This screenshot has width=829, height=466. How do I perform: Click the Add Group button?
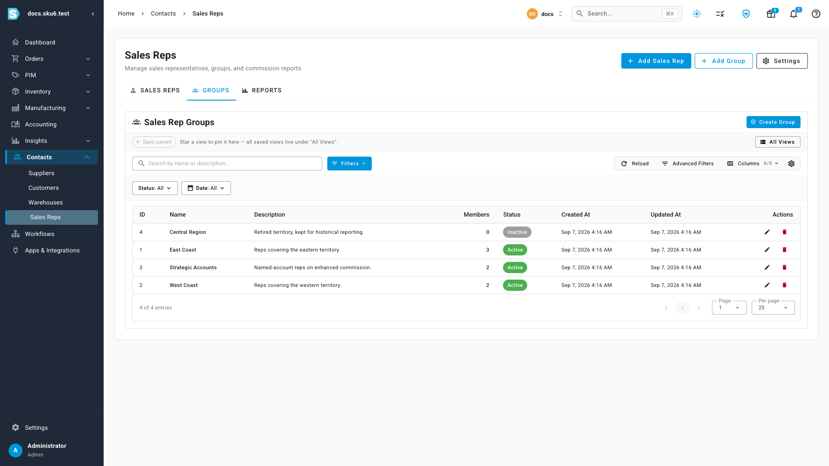click(x=724, y=61)
